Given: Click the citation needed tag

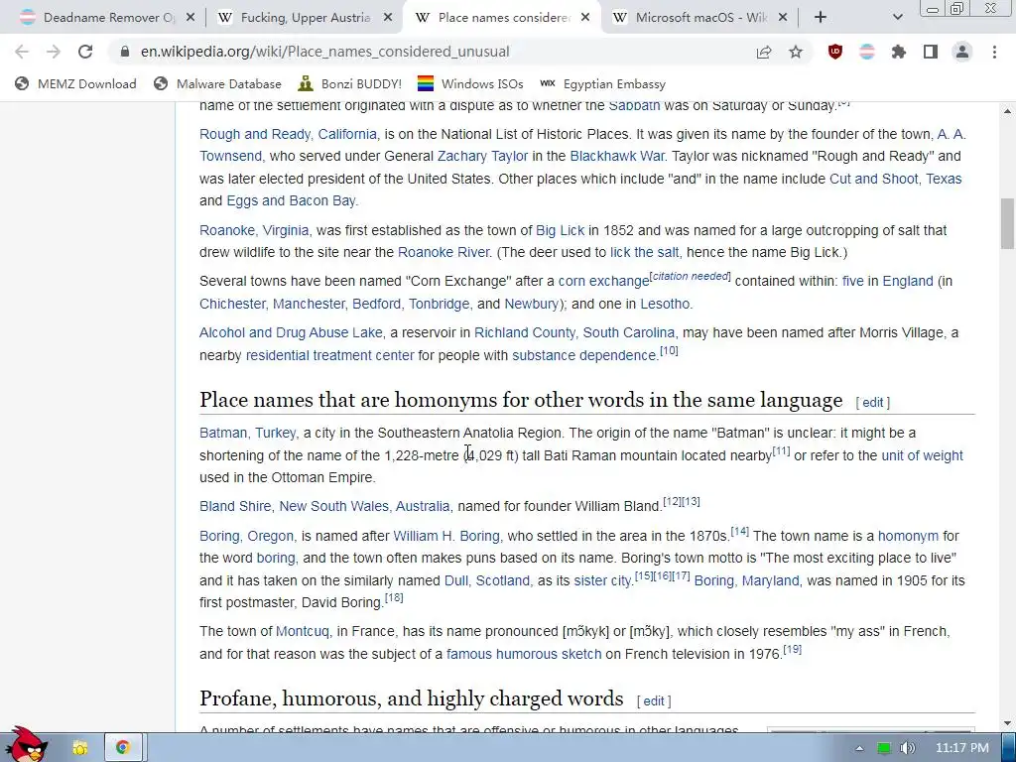Looking at the screenshot, I should [x=691, y=276].
